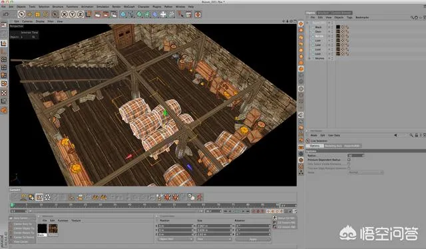This screenshot has width=426, height=249.
Task: Click the red lifebuoy help icon
Action: [x=198, y=14]
